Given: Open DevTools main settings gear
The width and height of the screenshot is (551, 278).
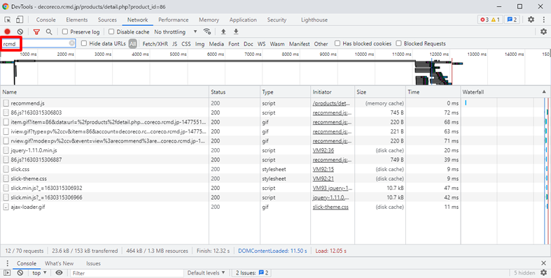Looking at the screenshot, I should pos(531,20).
